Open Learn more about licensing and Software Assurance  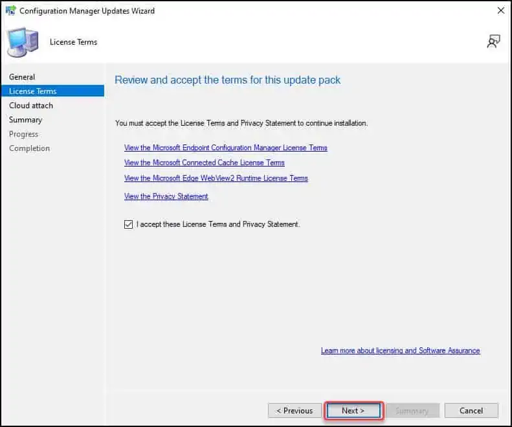coord(400,351)
